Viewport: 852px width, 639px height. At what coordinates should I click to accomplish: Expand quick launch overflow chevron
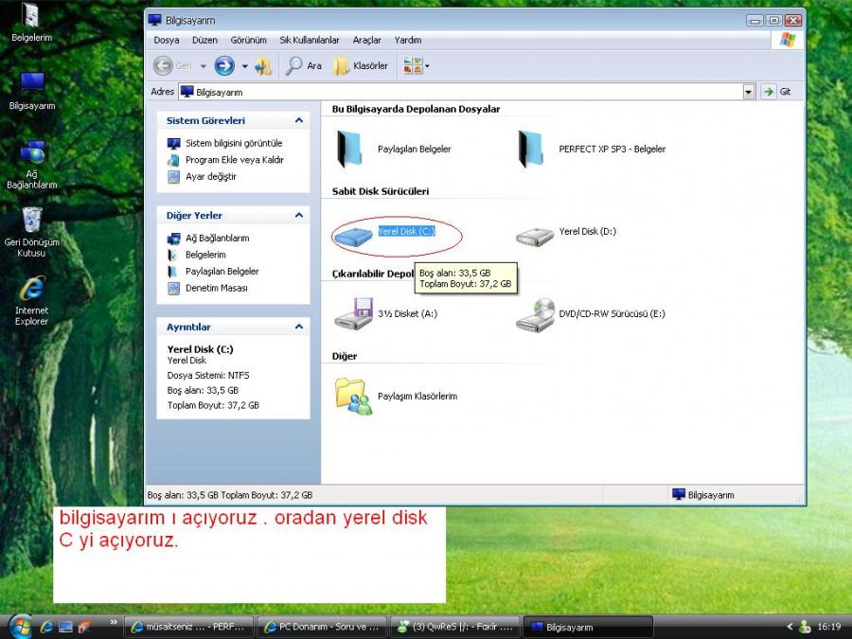113,622
